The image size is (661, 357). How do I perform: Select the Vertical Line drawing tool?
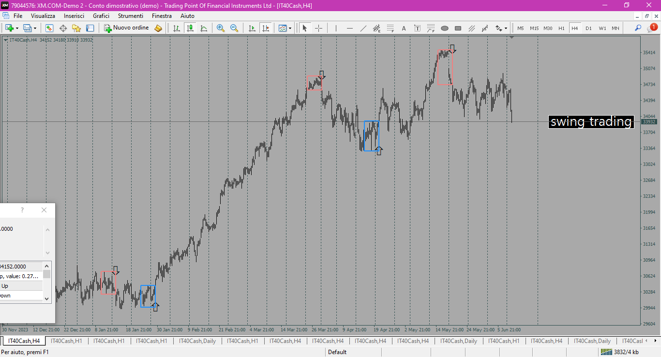pyautogui.click(x=336, y=28)
